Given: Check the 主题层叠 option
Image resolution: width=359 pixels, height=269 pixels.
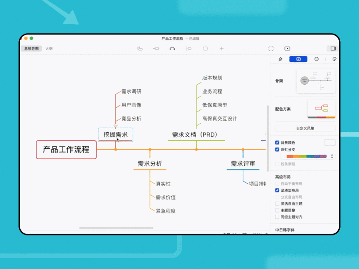Looking at the screenshot, I should click(277, 211).
